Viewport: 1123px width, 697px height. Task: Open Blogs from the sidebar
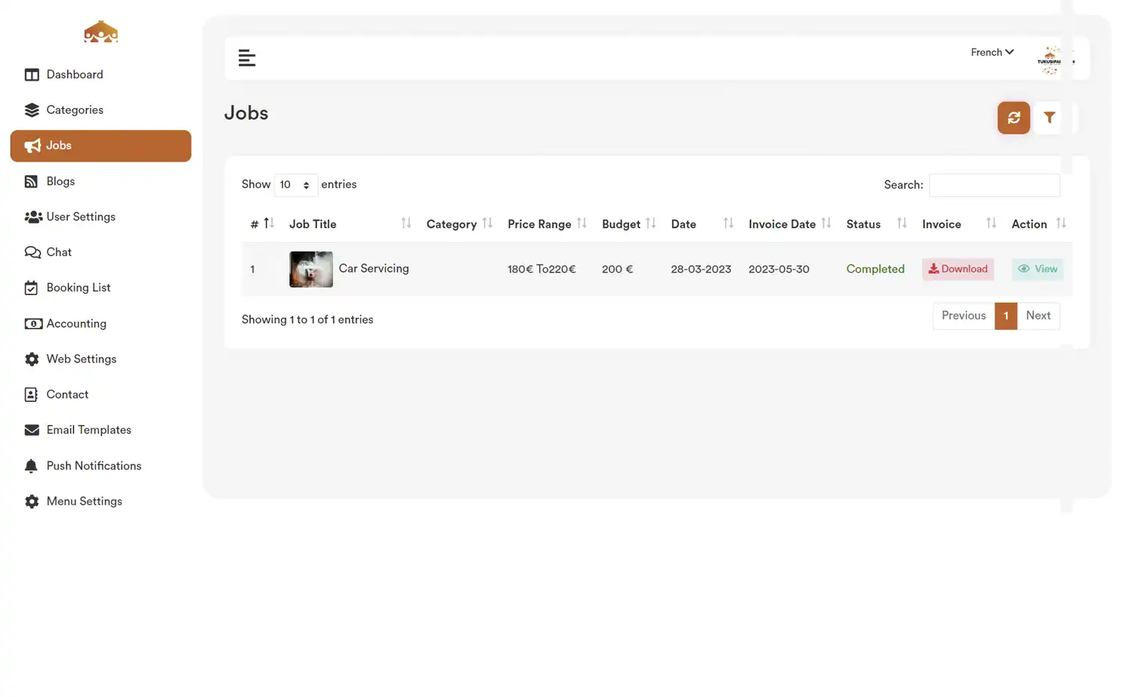tap(60, 181)
